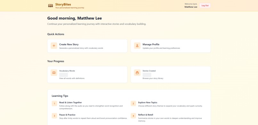Click the 'Stop after tricky words' tip description

pyautogui.click(x=93, y=118)
